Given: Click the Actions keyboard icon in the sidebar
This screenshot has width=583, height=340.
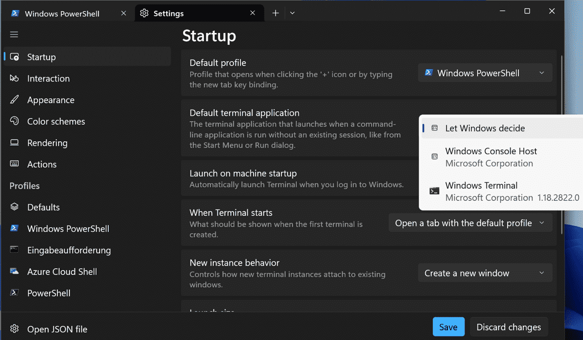Looking at the screenshot, I should pyautogui.click(x=15, y=164).
